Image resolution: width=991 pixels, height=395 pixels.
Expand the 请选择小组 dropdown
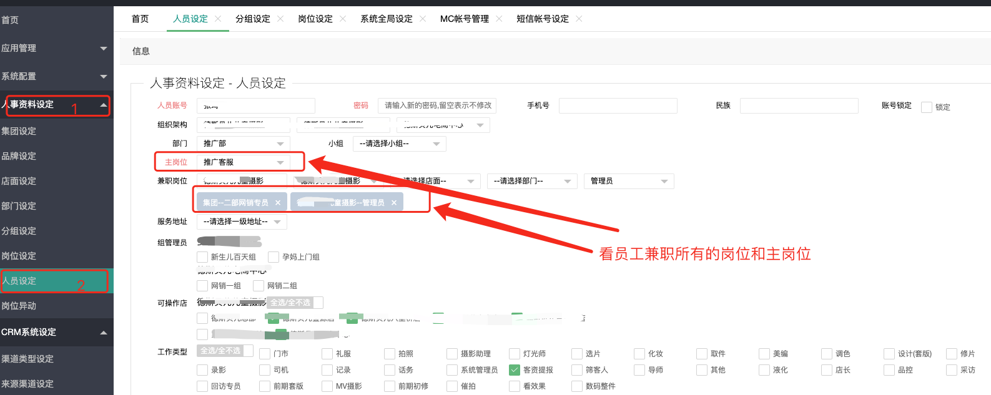[x=399, y=144]
